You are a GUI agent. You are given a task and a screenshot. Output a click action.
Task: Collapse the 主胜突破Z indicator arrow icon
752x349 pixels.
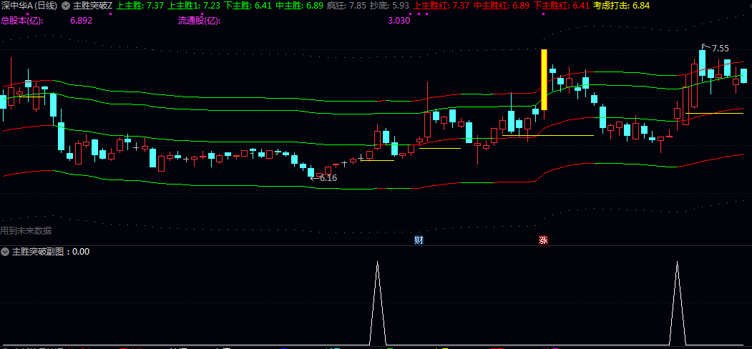pos(65,6)
